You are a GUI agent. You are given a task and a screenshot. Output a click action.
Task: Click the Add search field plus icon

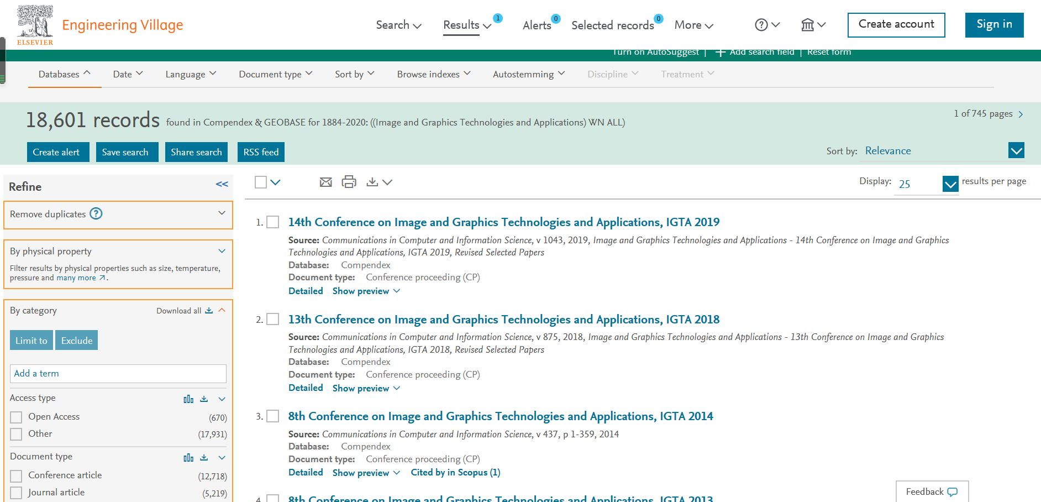[x=720, y=53]
